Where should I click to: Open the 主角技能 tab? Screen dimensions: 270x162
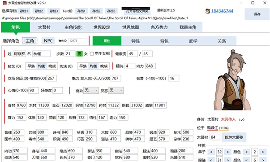pos(73,27)
